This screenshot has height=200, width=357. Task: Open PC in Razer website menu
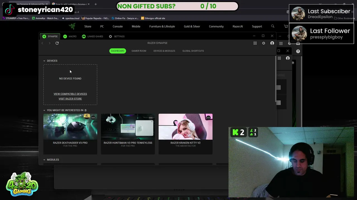[102, 26]
